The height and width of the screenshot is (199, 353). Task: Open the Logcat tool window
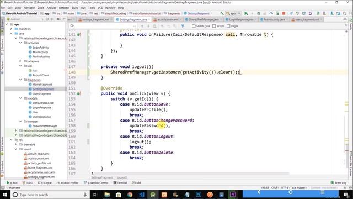45,182
